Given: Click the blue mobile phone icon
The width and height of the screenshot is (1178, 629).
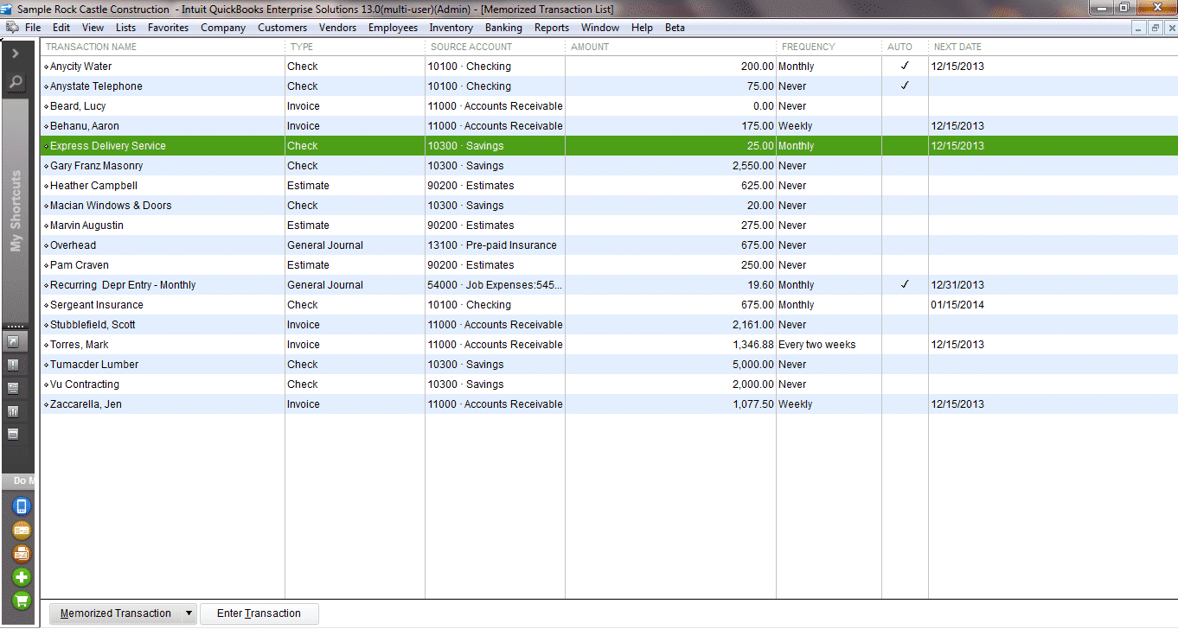Looking at the screenshot, I should point(22,506).
